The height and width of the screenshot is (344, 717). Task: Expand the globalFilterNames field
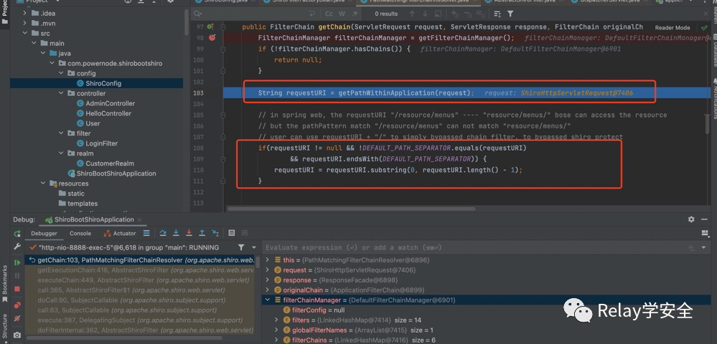[276, 330]
